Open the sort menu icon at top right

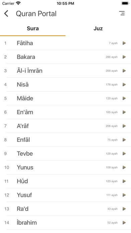[x=122, y=13]
